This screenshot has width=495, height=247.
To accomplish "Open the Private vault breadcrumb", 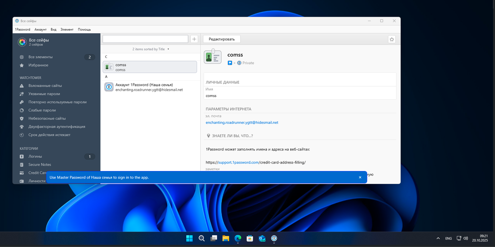I will pyautogui.click(x=248, y=63).
